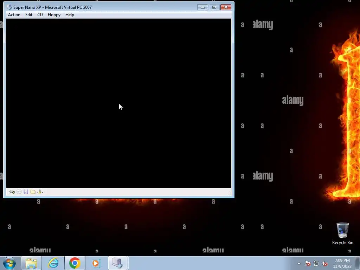The height and width of the screenshot is (270, 360).
Task: Click the window resize grip
Action: (229, 193)
